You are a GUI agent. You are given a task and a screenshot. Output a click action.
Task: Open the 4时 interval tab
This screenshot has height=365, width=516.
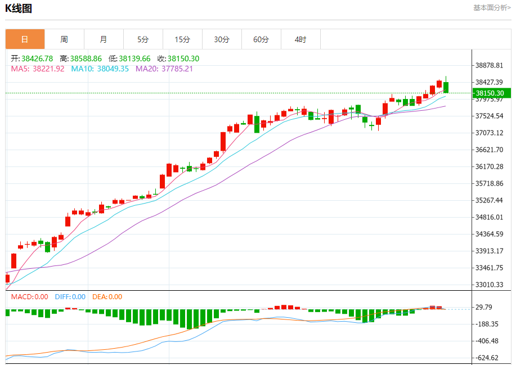click(x=300, y=39)
